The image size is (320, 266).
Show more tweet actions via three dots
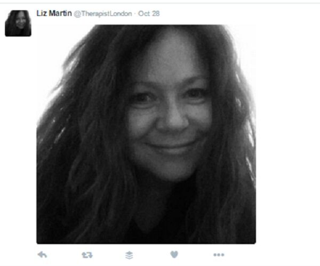click(x=219, y=255)
